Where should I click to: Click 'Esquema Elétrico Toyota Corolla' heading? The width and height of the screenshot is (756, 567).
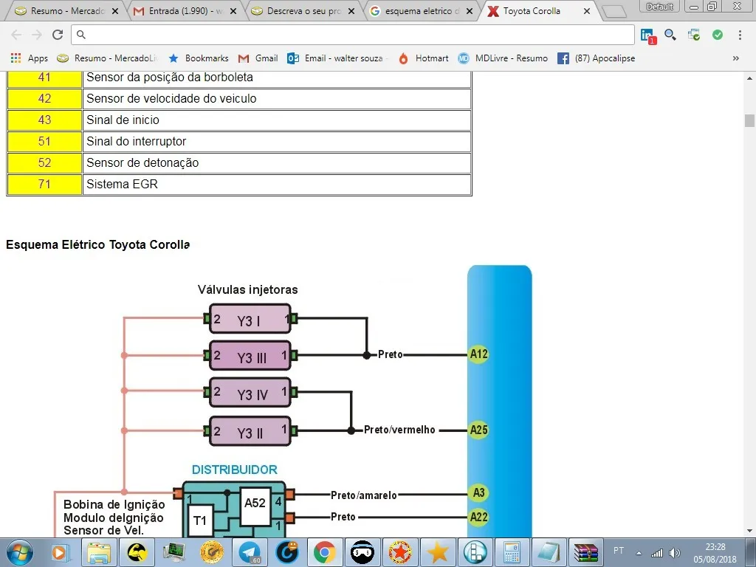pyautogui.click(x=98, y=244)
